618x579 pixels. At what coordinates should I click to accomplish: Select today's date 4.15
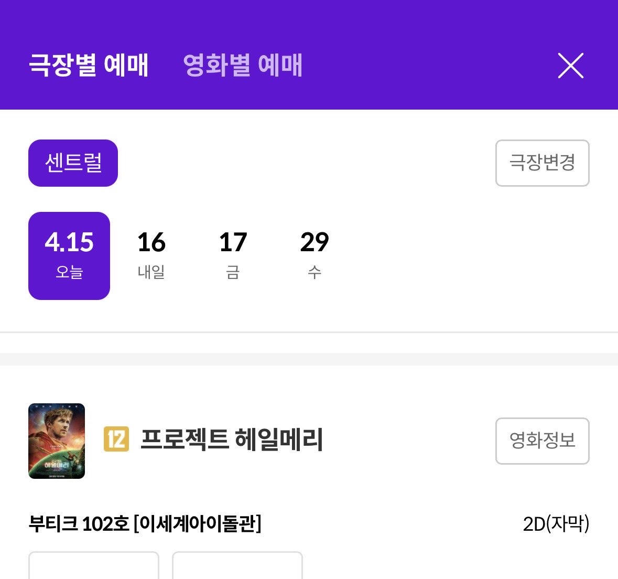(x=69, y=256)
